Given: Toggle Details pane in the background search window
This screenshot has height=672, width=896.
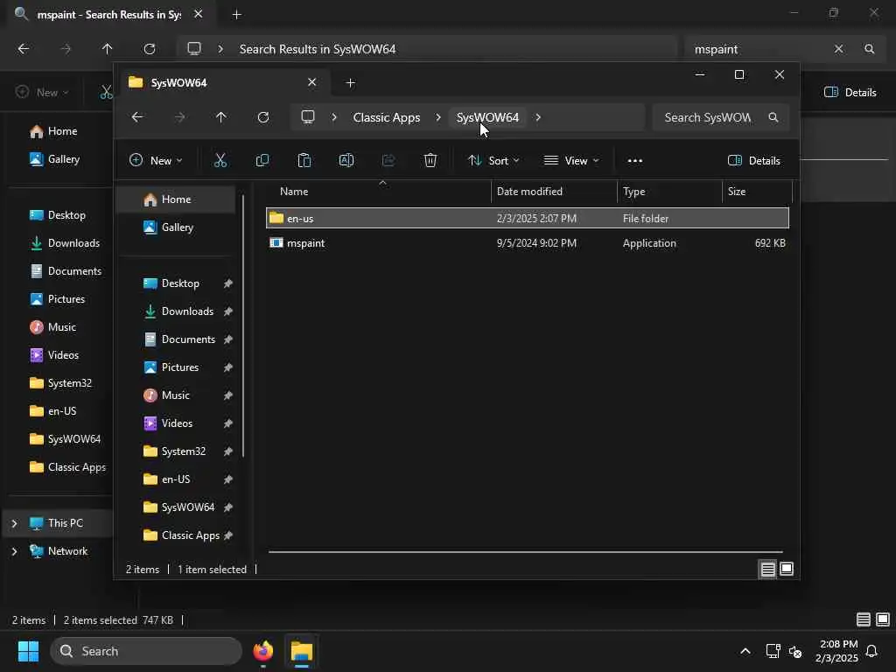Looking at the screenshot, I should click(x=850, y=92).
